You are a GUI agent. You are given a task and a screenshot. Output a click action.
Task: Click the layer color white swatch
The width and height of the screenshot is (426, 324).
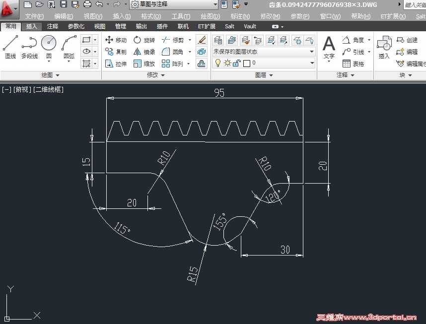247,64
